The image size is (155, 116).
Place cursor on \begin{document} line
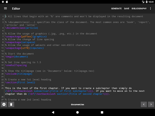[x=17, y=56]
